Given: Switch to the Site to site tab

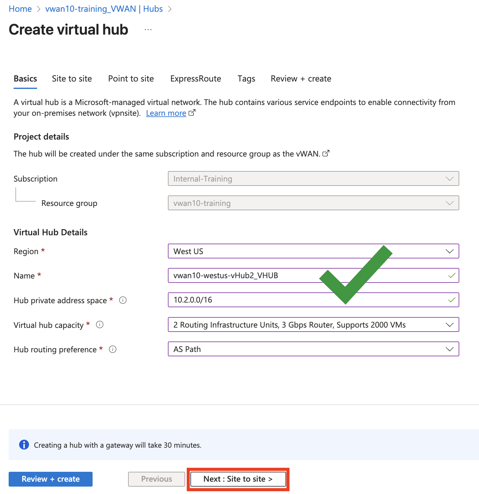Looking at the screenshot, I should click(x=72, y=79).
